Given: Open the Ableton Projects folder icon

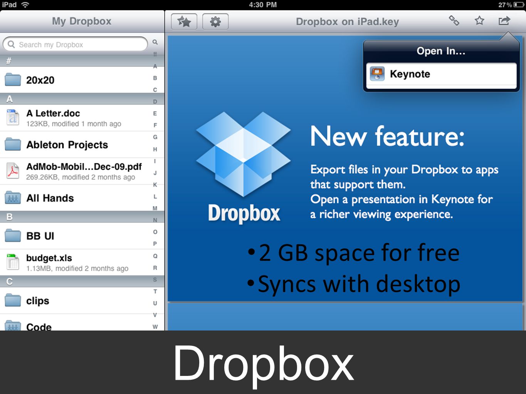Looking at the screenshot, I should coord(13,144).
